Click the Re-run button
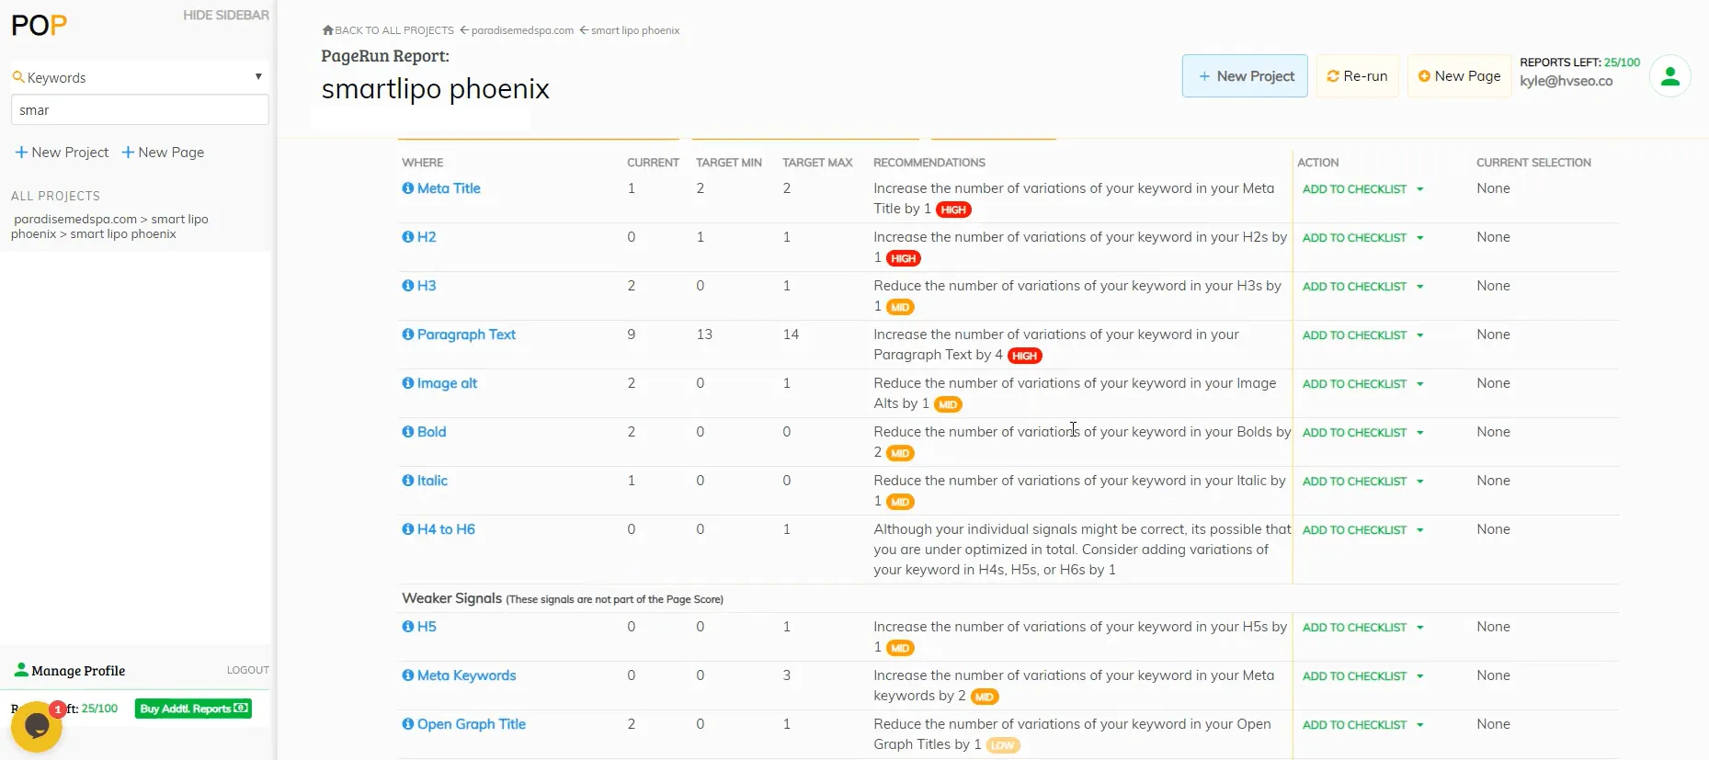 [1357, 76]
